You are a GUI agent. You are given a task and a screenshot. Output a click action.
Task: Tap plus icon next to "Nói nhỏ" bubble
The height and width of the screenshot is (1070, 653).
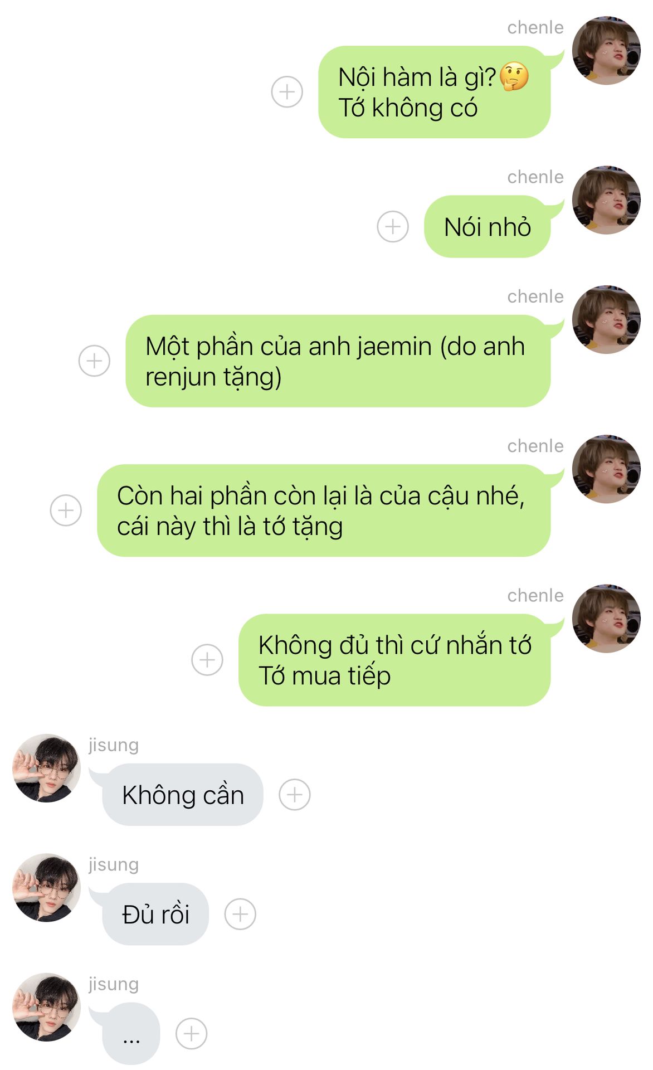click(393, 226)
